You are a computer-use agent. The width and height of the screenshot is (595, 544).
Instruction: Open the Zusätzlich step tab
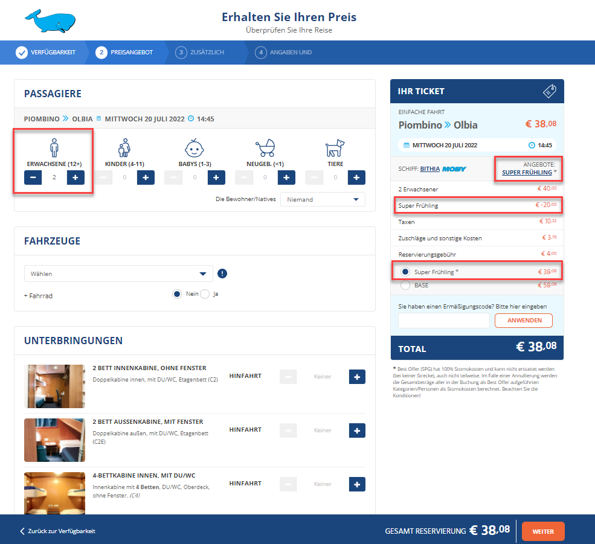[x=201, y=53]
